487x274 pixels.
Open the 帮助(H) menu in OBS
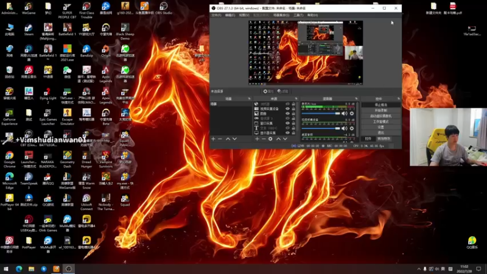[x=312, y=15]
